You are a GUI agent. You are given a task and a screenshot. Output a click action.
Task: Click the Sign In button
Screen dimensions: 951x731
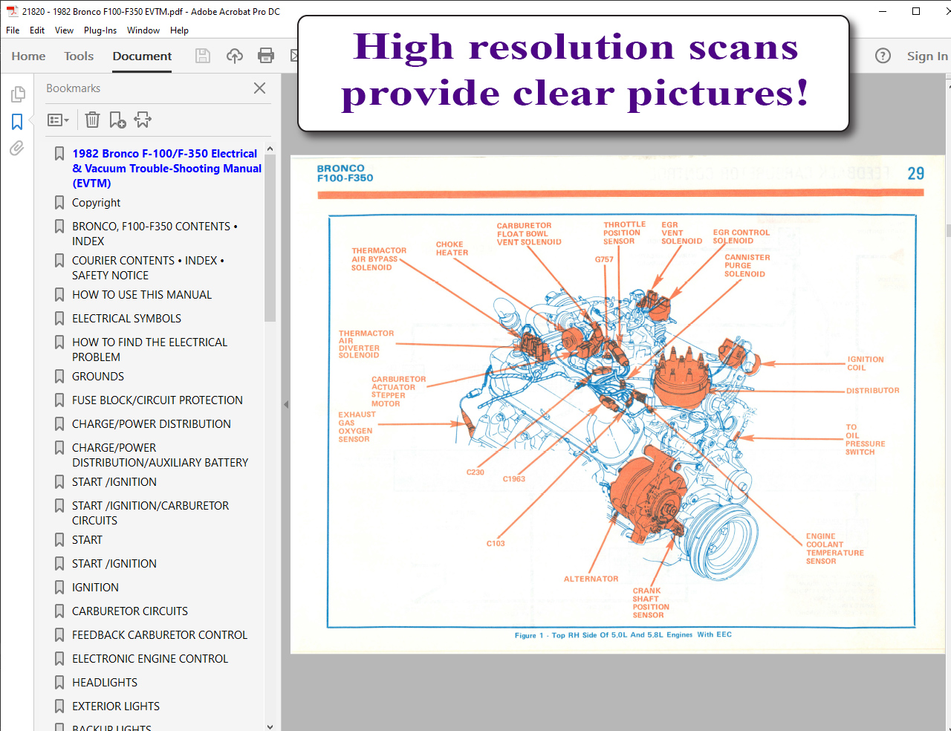[x=926, y=56]
